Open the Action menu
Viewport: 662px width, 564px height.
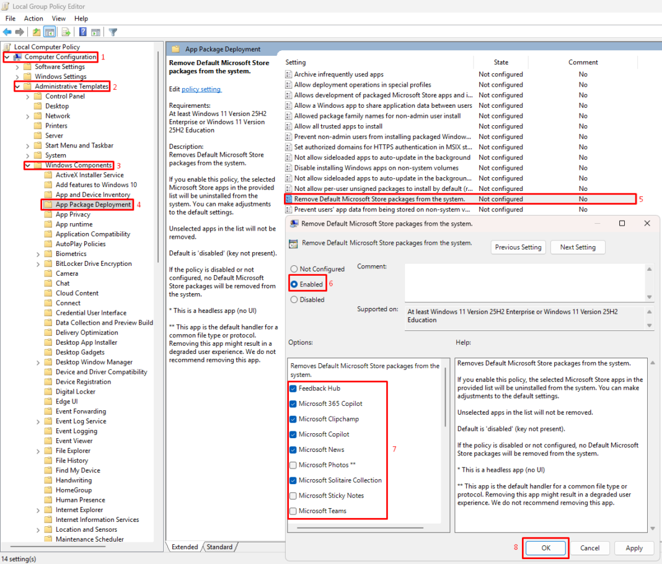click(33, 18)
